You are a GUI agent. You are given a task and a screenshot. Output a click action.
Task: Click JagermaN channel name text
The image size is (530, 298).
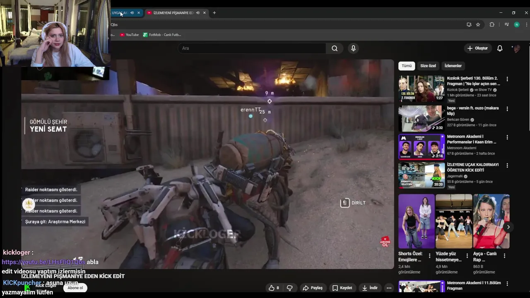pos(455,176)
